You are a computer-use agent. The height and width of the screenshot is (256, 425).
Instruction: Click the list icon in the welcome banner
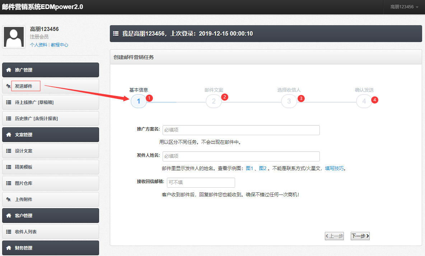coord(116,34)
